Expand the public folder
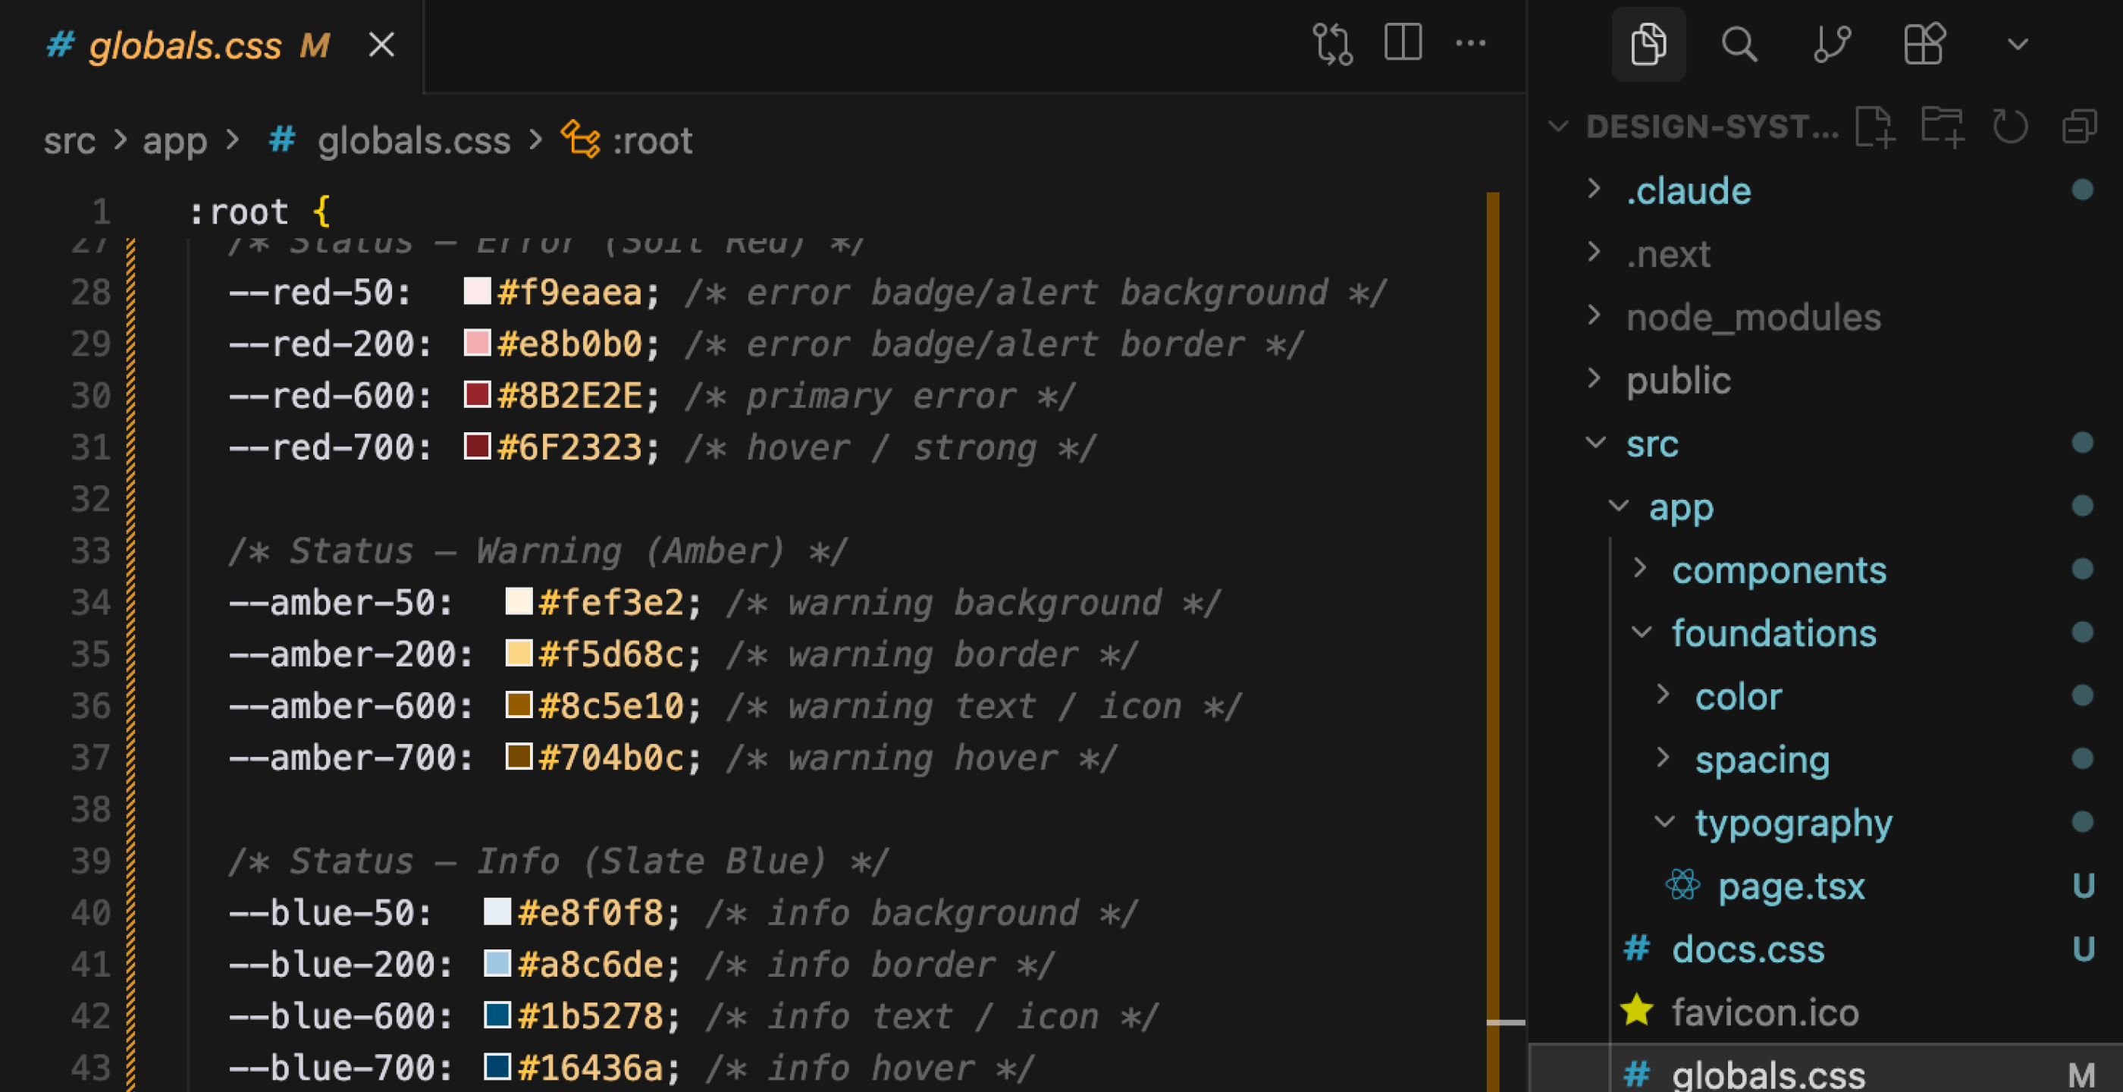 point(1826,381)
